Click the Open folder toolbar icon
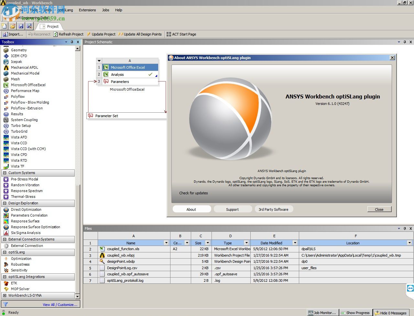The image size is (414, 316). click(13, 26)
